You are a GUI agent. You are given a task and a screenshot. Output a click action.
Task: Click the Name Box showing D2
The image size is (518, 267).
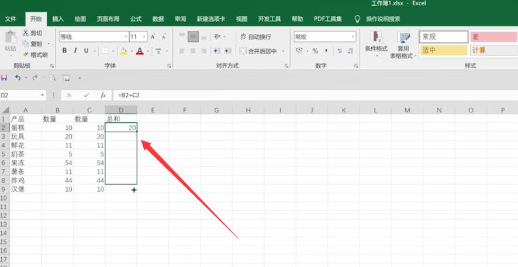click(x=20, y=96)
